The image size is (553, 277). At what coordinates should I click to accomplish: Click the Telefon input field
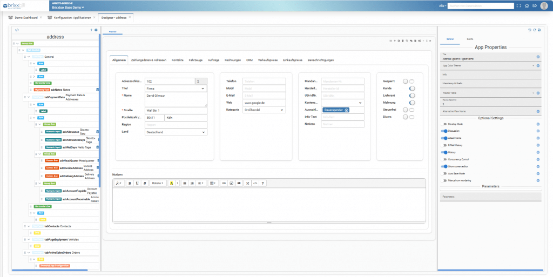tap(264, 82)
